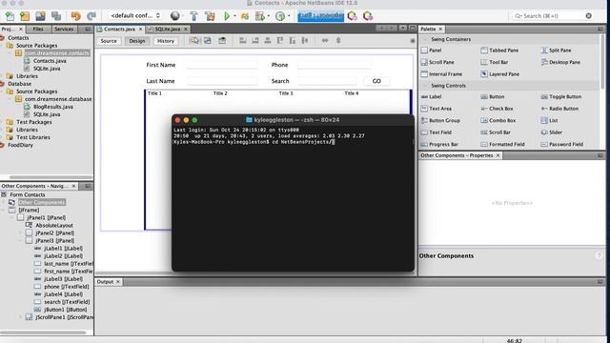Click the Redo toolbar icon
610x343 pixels.
coord(91,16)
